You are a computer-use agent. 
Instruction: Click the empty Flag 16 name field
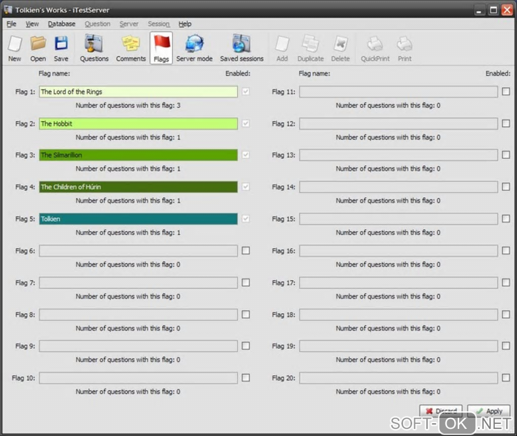click(x=398, y=251)
